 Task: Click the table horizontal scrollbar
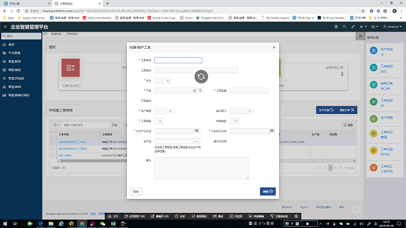tap(206, 161)
